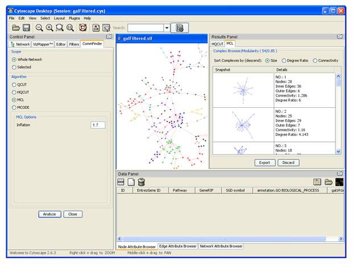Float the Results Panel using its header icon
Viewport: 355px width, 264px height.
click(340, 36)
